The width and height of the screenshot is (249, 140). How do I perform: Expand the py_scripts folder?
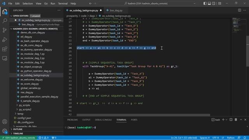[x=17, y=105]
